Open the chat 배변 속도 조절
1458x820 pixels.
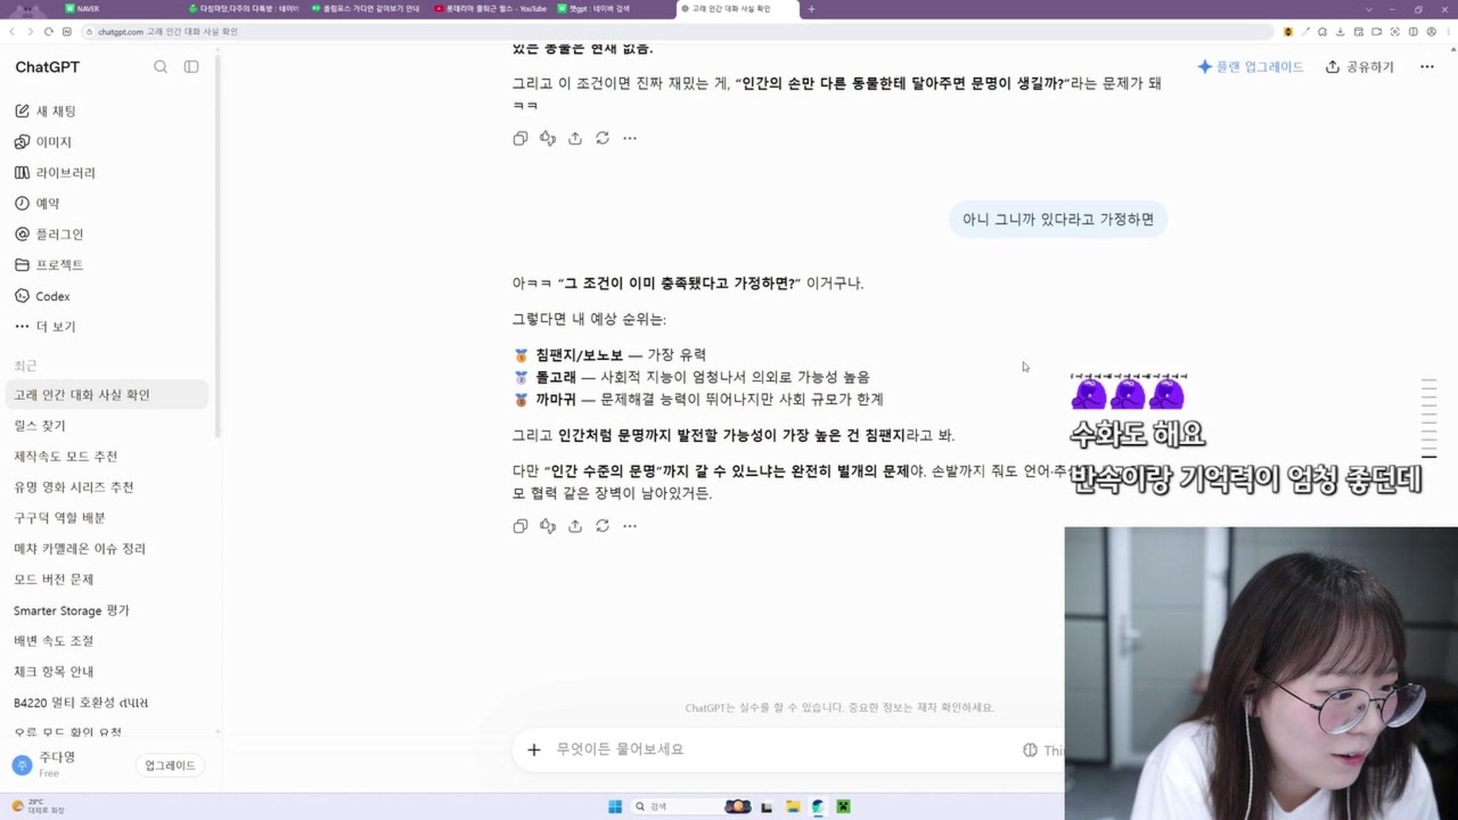pos(106,641)
